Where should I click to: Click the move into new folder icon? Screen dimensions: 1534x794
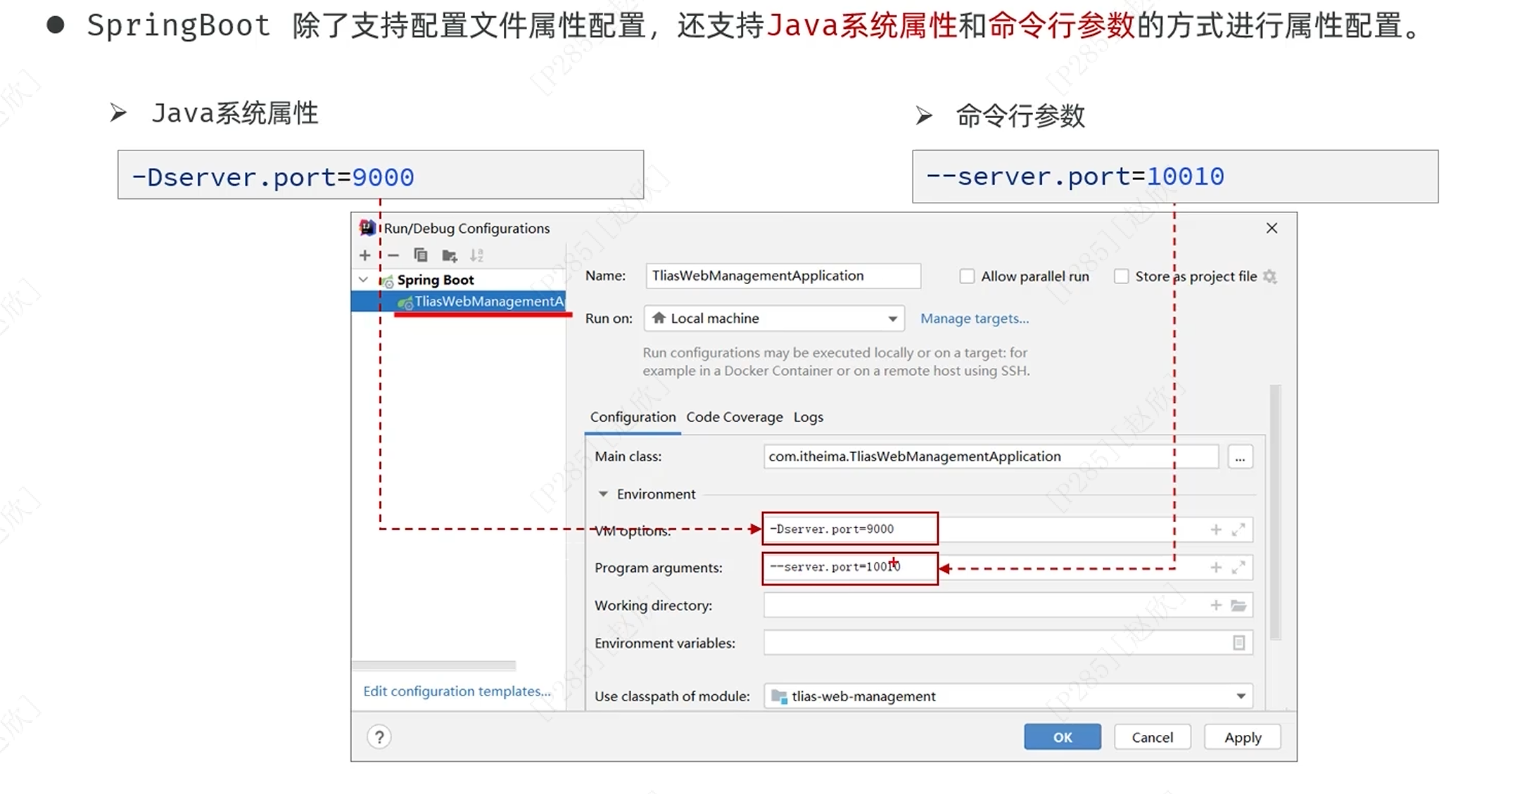tap(449, 255)
